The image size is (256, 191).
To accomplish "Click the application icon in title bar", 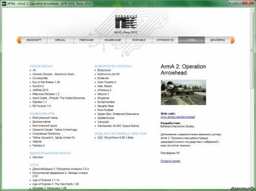I will point(4,4).
